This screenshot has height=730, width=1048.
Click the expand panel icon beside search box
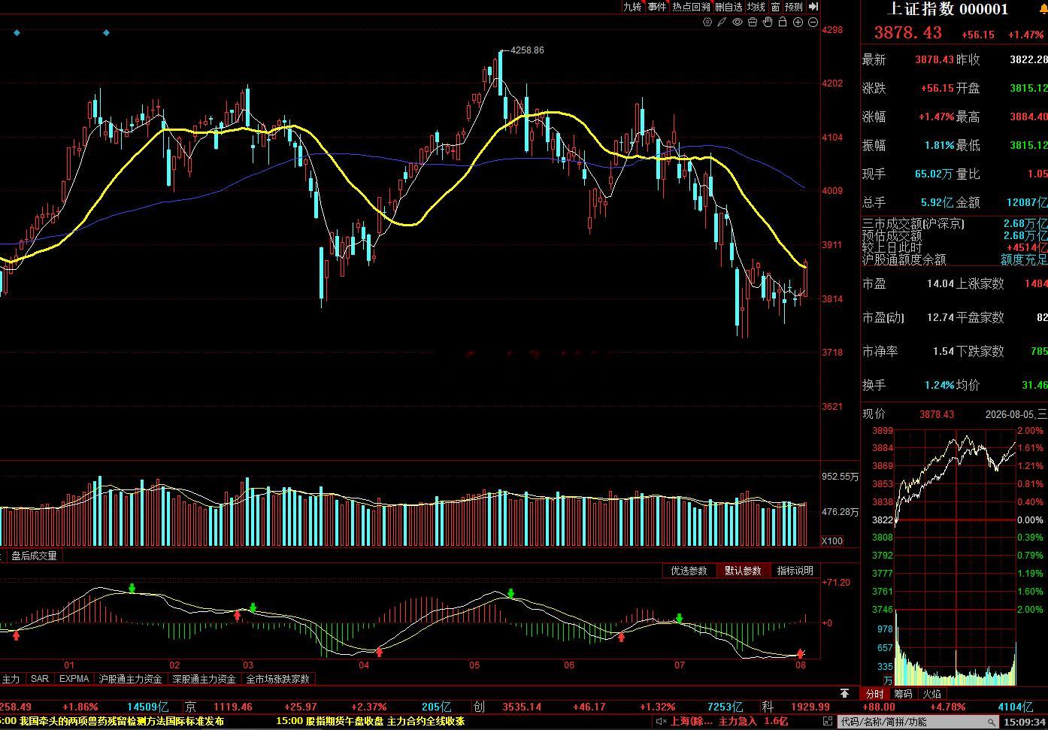point(828,722)
